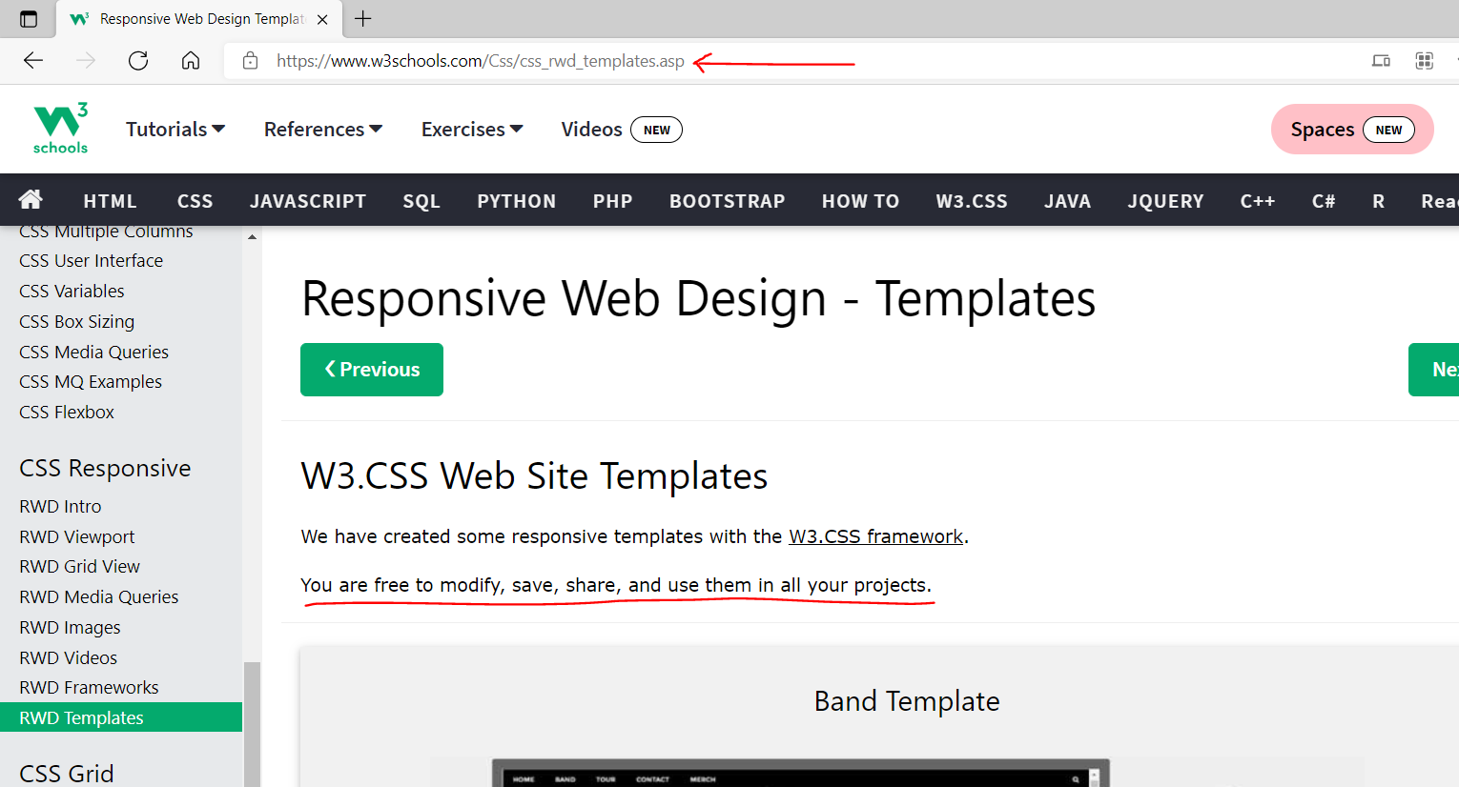The height and width of the screenshot is (787, 1459).
Task: Open CSS Box Sizing in sidebar
Action: [x=76, y=322]
